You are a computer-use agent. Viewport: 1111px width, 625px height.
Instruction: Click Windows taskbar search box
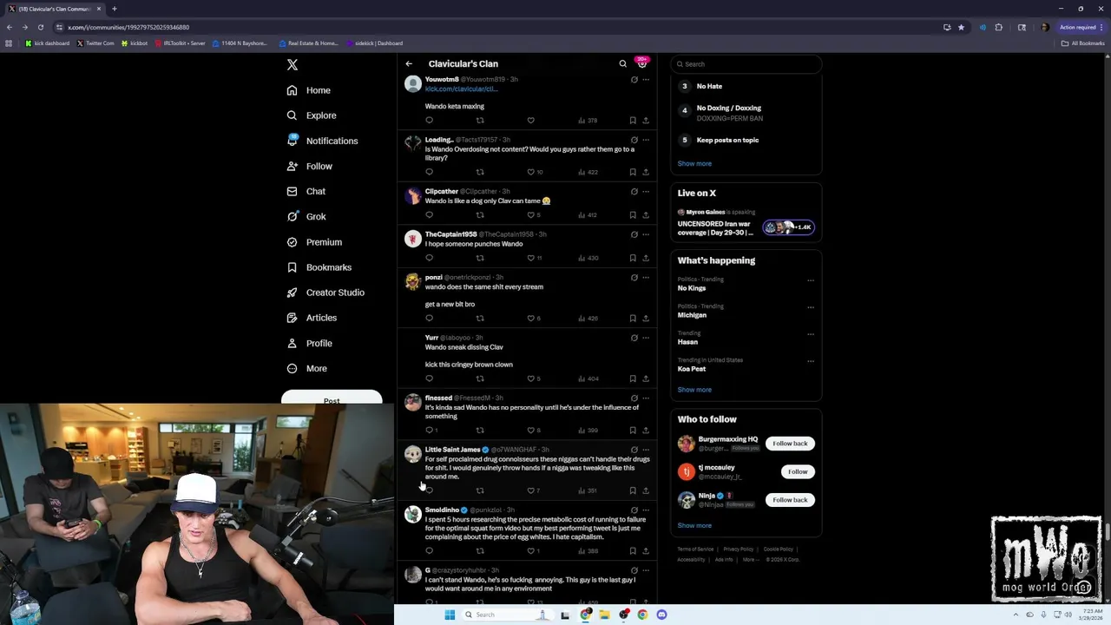508,615
